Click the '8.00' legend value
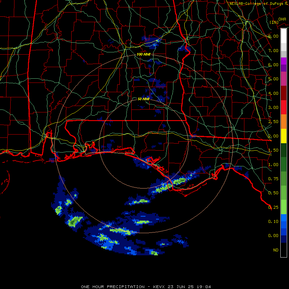 273,36
